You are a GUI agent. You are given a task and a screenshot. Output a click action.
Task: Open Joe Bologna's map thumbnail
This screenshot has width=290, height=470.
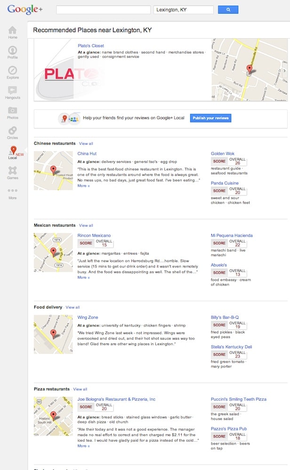53,416
